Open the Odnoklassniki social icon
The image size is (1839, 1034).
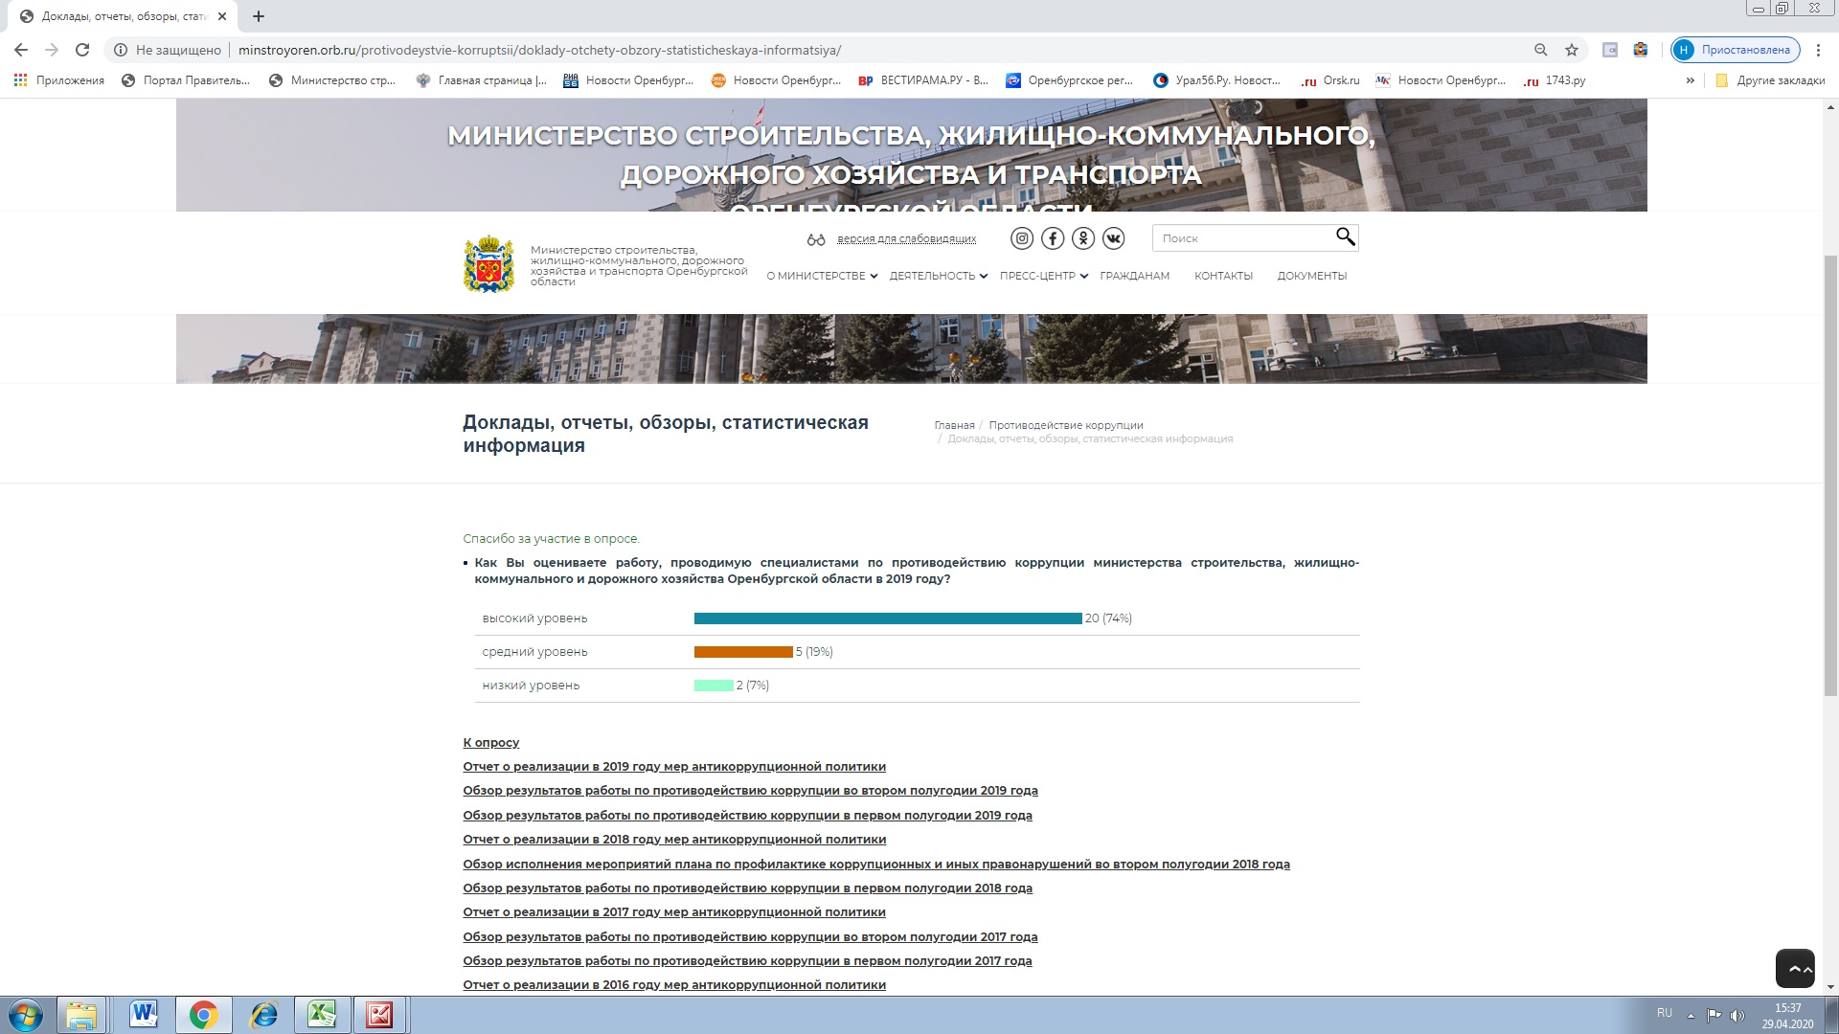click(1083, 238)
